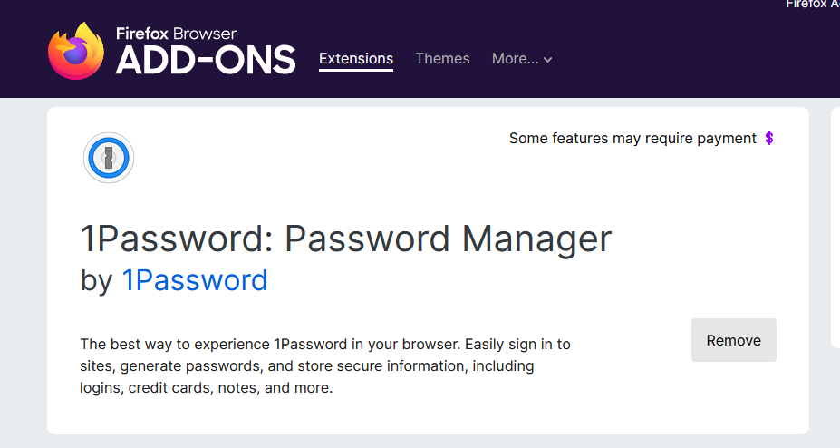Click the "1Password:" word in the heading
Screen dimensions: 840x448
click(176, 239)
